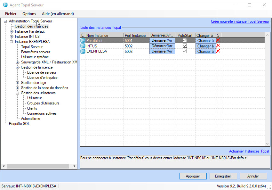Uncheck AutoStart for EXEMPLESA instance
The width and height of the screenshot is (272, 190).
point(185,51)
